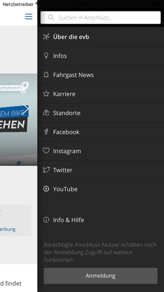The image size is (164, 292).
Task: Click the YouTube play icon
Action: (46, 189)
